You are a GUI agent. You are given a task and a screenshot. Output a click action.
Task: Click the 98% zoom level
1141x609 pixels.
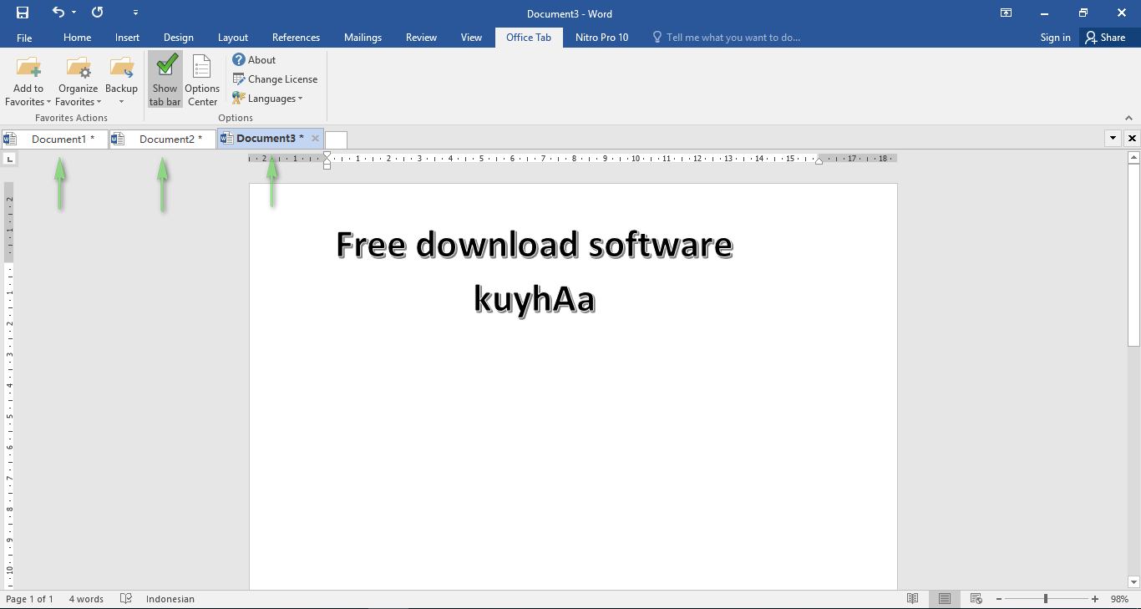[x=1119, y=599]
